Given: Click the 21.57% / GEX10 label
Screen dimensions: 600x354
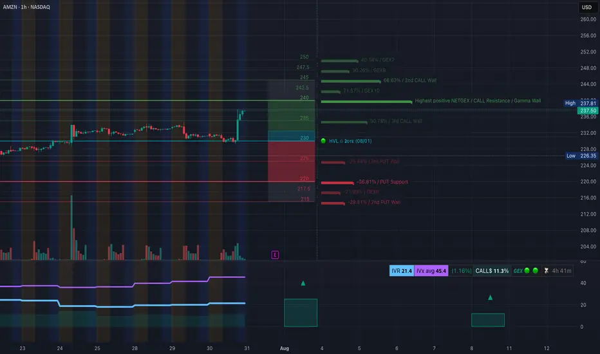Looking at the screenshot, I should point(361,91).
